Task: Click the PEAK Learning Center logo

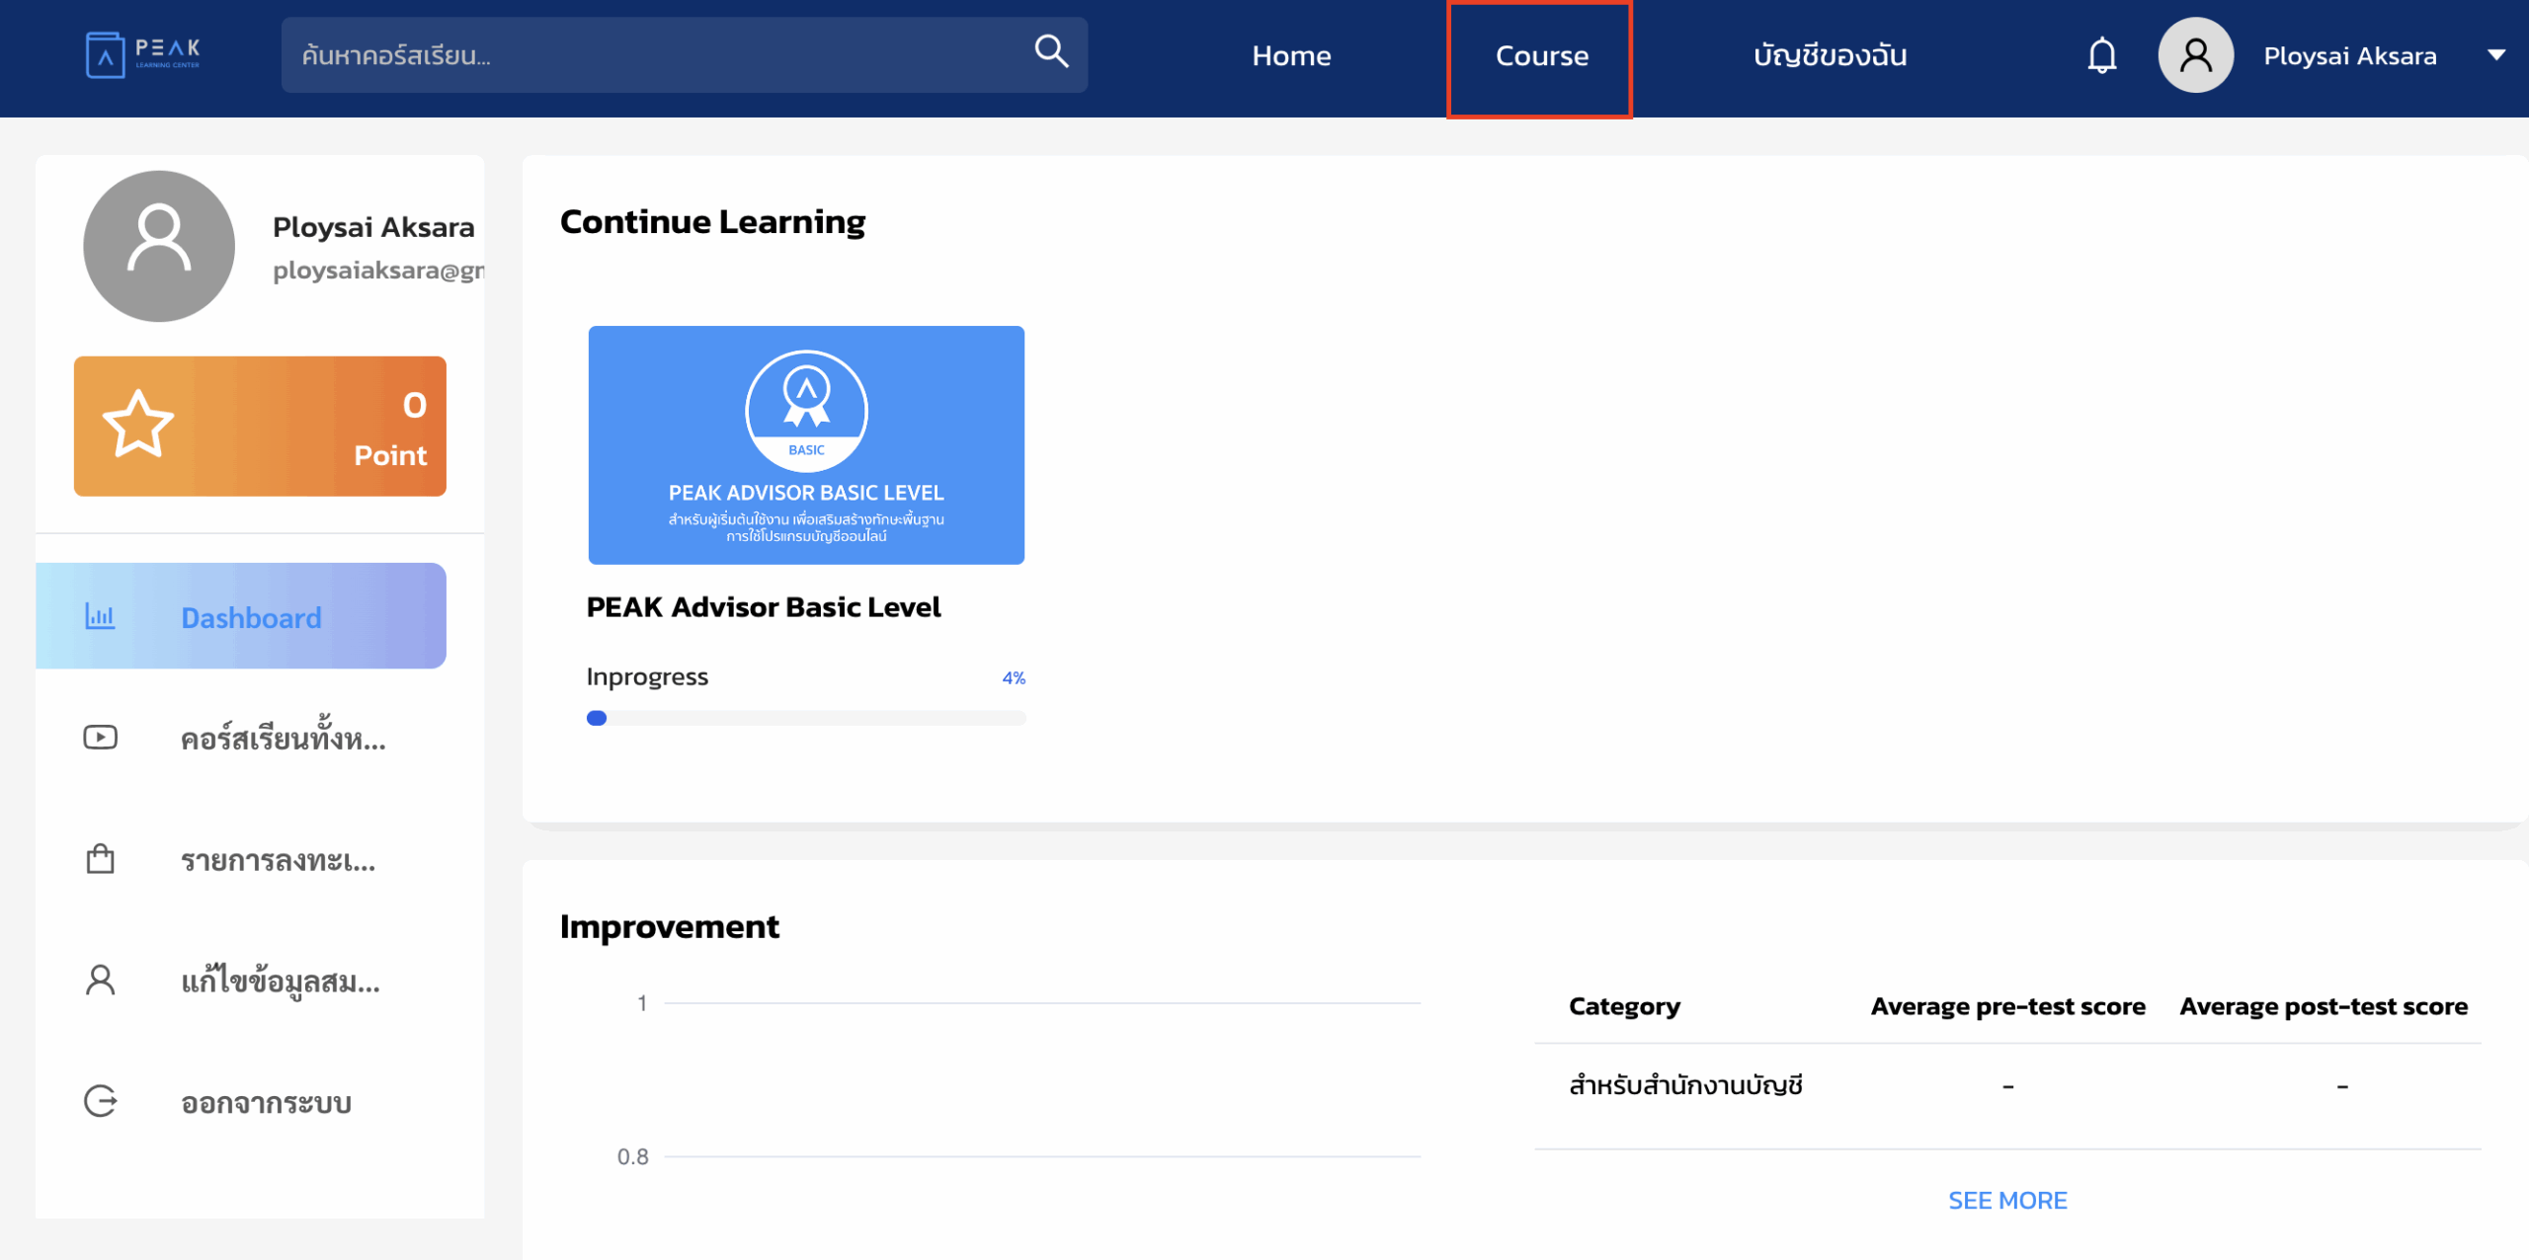Action: pos(143,54)
